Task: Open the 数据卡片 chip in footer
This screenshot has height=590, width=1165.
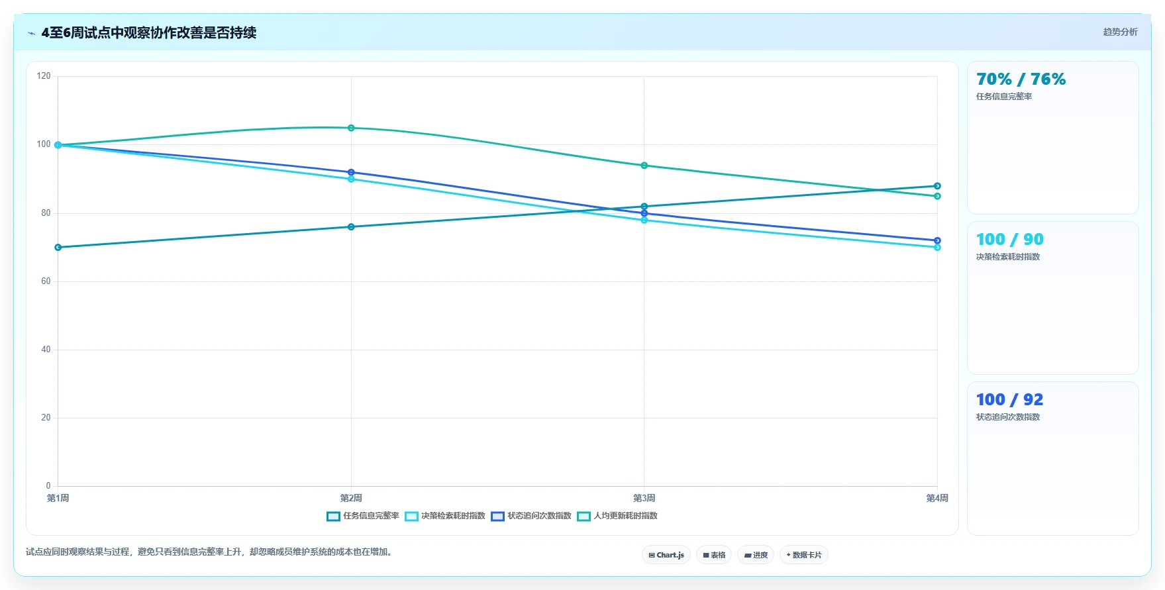Action: point(804,555)
